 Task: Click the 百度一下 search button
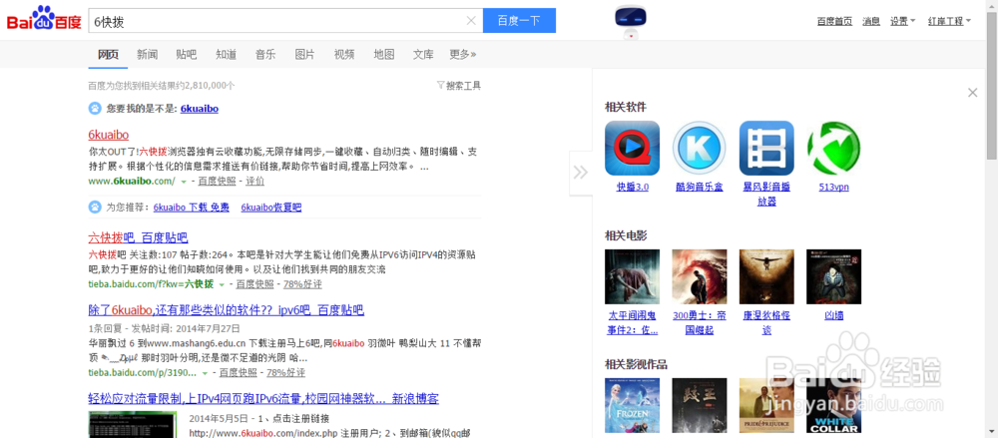pos(519,20)
